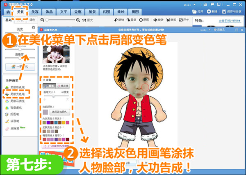
Task: Click the zoom in magnifier
Action: tap(78, 20)
